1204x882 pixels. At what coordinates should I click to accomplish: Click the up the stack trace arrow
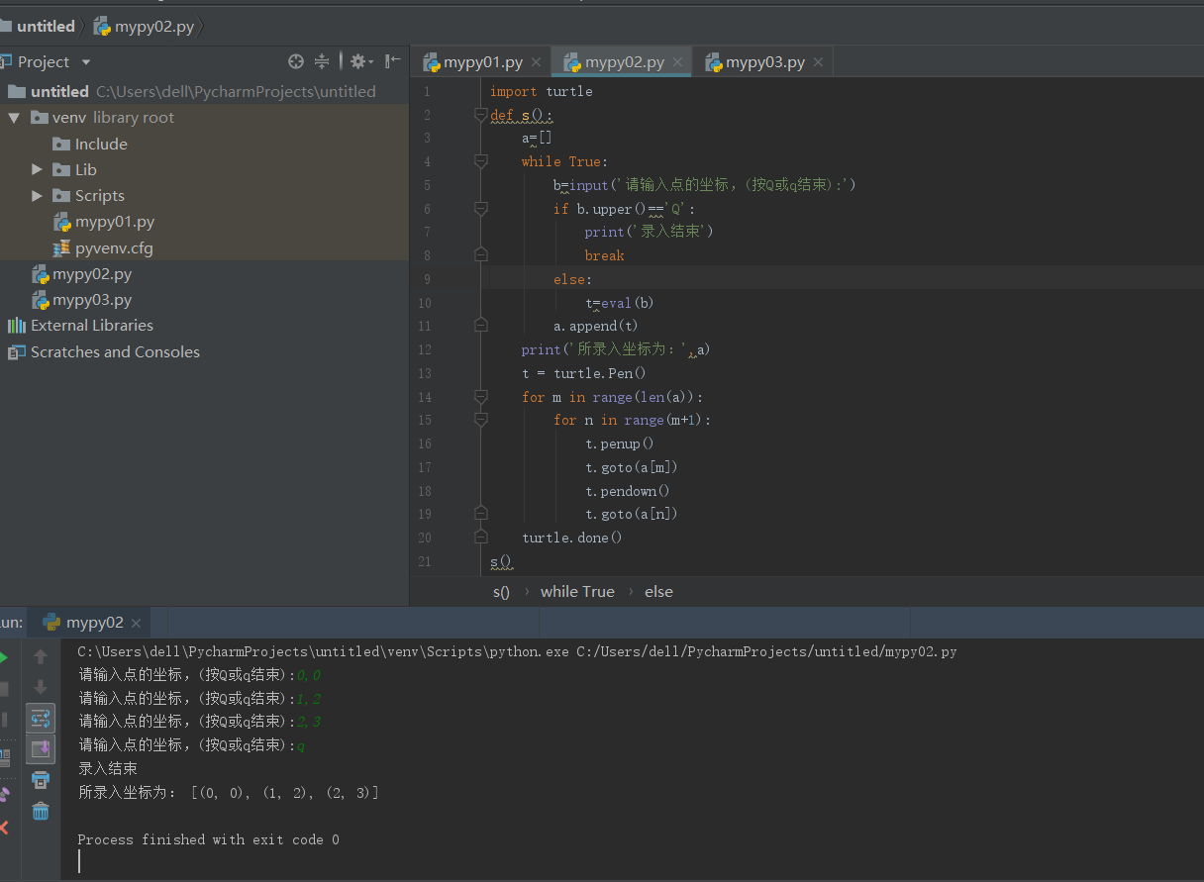[41, 656]
